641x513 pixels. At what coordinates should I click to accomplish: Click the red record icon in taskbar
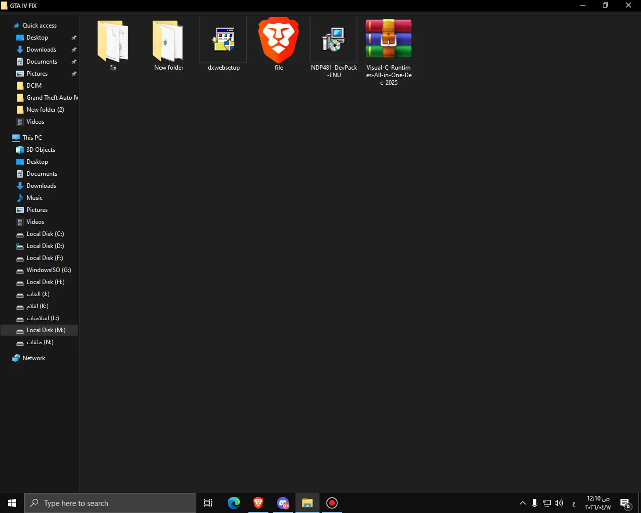pyautogui.click(x=332, y=503)
